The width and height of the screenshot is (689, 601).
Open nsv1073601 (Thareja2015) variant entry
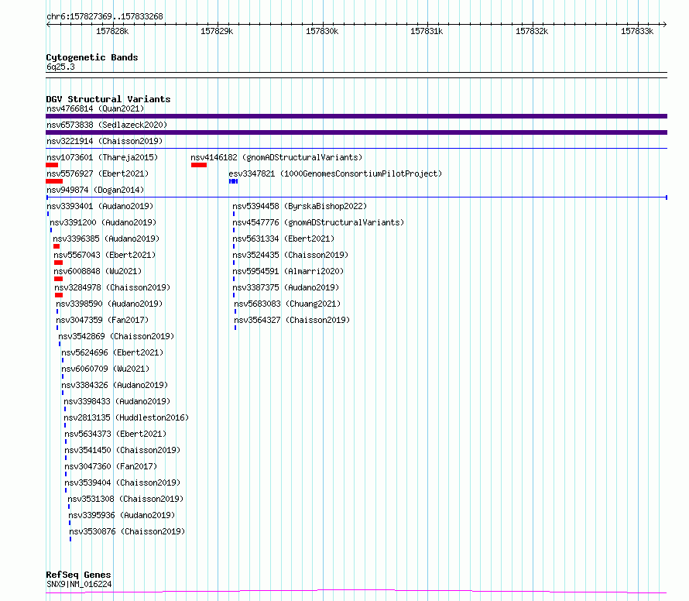click(x=102, y=157)
